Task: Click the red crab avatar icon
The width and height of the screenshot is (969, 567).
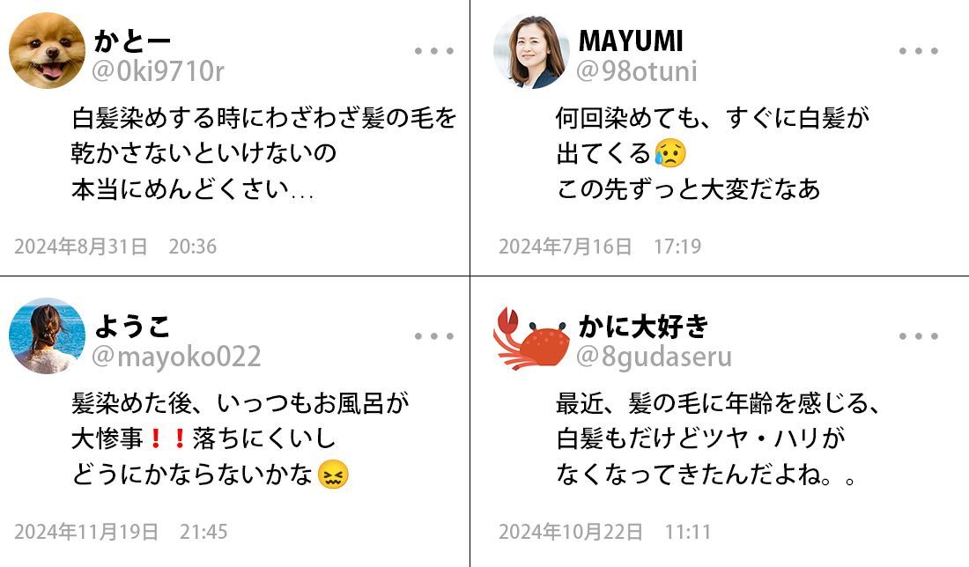Action: coord(531,338)
